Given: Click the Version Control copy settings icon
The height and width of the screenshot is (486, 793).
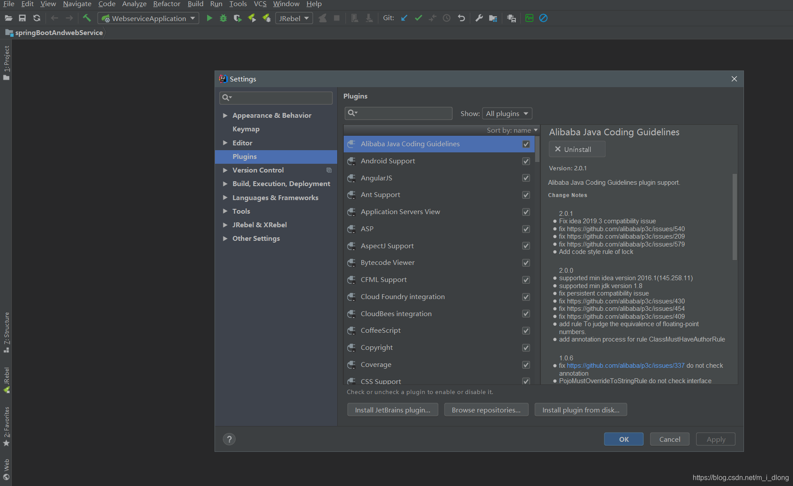Looking at the screenshot, I should (329, 170).
